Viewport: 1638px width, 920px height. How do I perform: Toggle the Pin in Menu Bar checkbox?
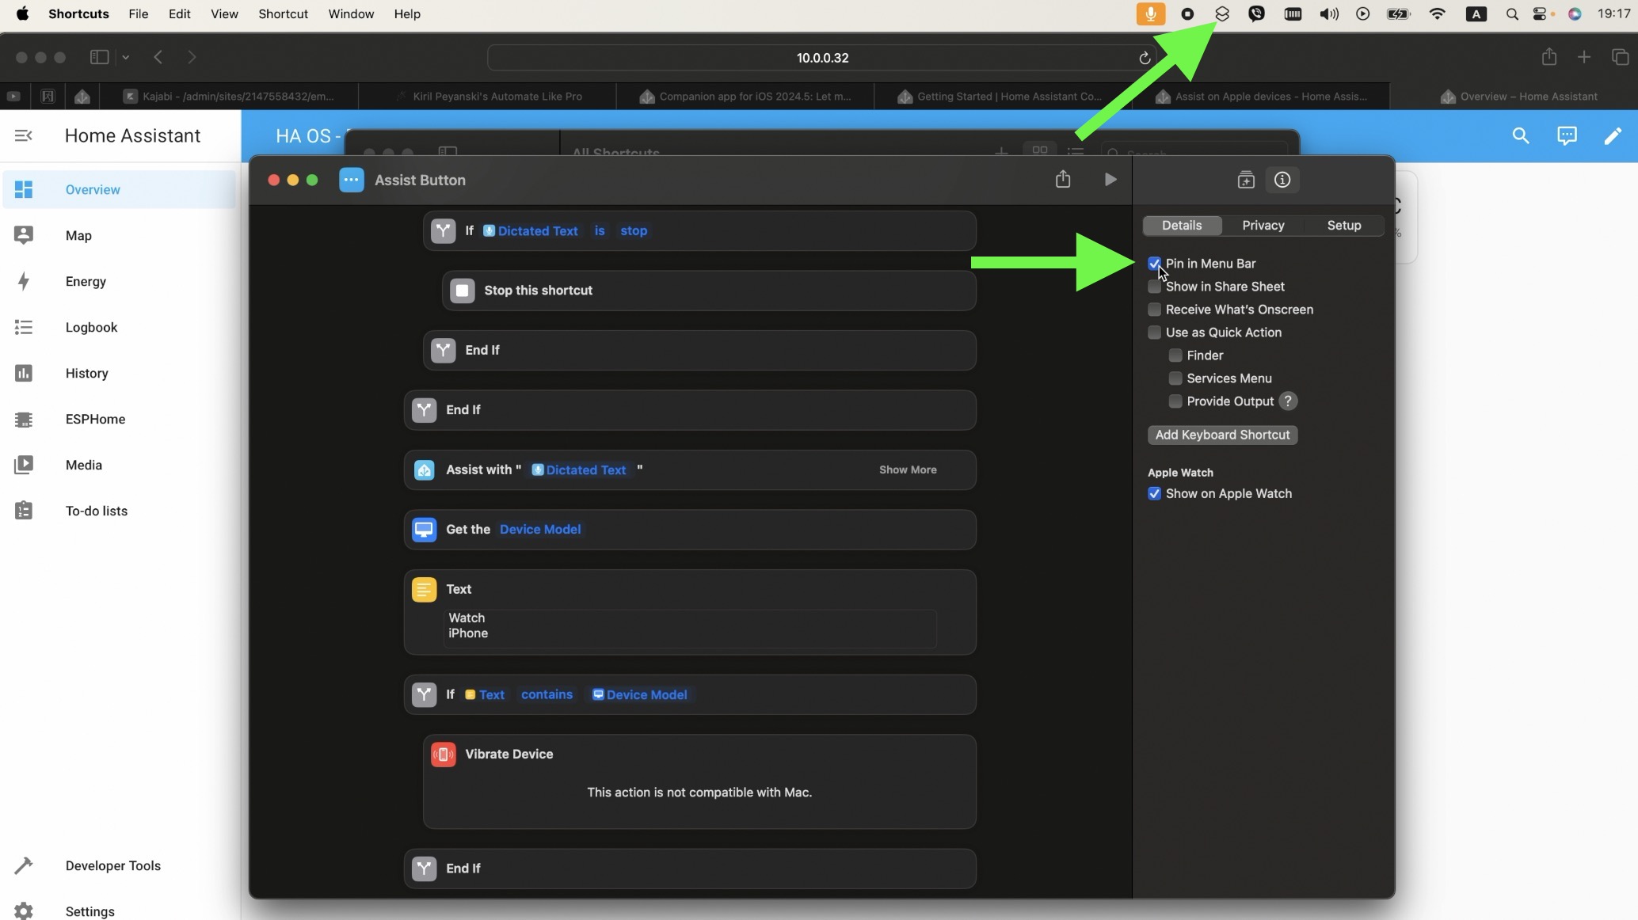coord(1154,262)
